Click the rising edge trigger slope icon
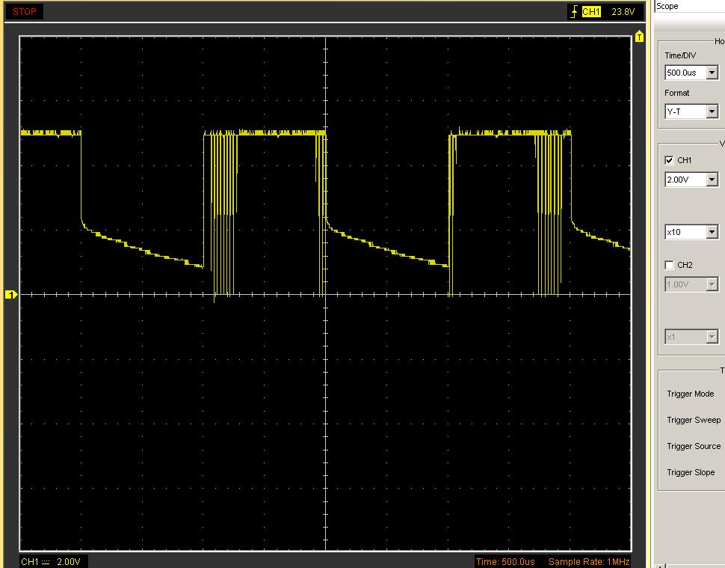The image size is (725, 568). [573, 12]
